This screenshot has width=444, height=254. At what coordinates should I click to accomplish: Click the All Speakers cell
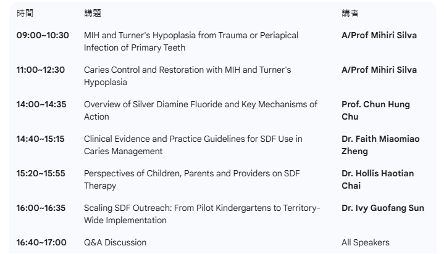[x=366, y=243]
